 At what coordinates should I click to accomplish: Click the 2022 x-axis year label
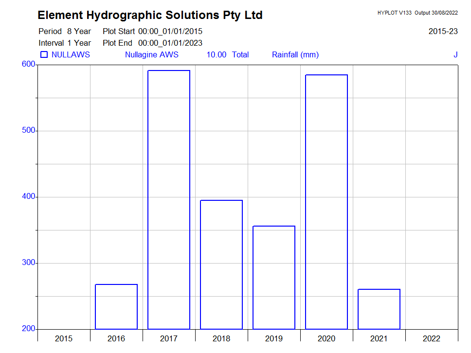pyautogui.click(x=432, y=338)
